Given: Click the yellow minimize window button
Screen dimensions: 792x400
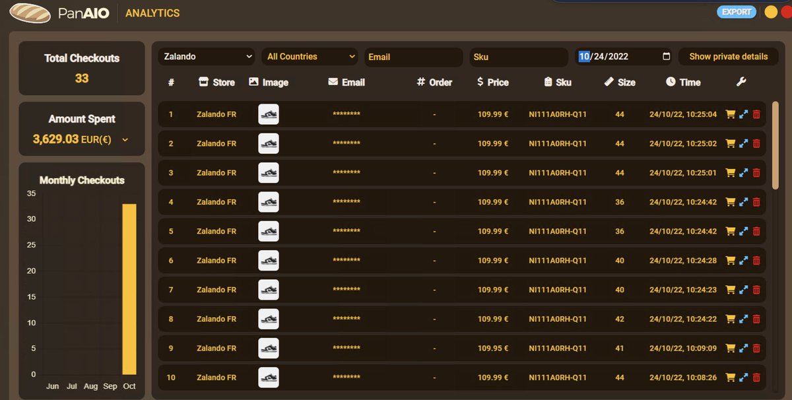Looking at the screenshot, I should pyautogui.click(x=770, y=12).
